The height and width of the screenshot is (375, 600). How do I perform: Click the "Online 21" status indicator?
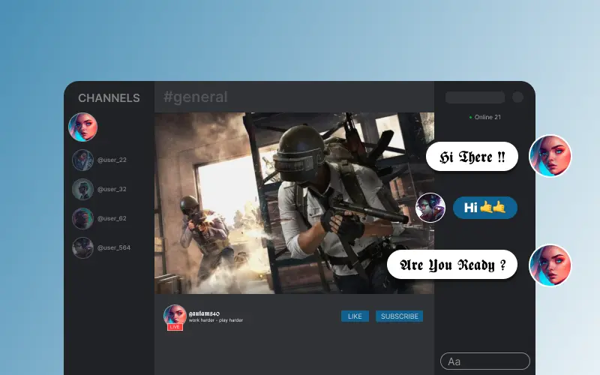pyautogui.click(x=485, y=118)
